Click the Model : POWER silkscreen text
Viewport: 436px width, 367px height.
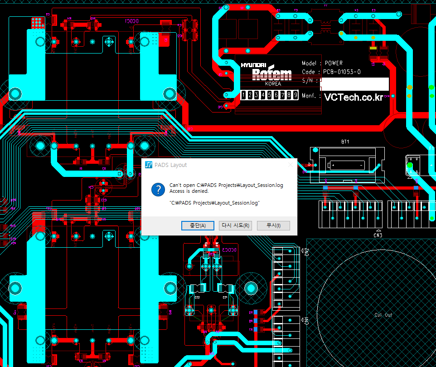point(322,63)
